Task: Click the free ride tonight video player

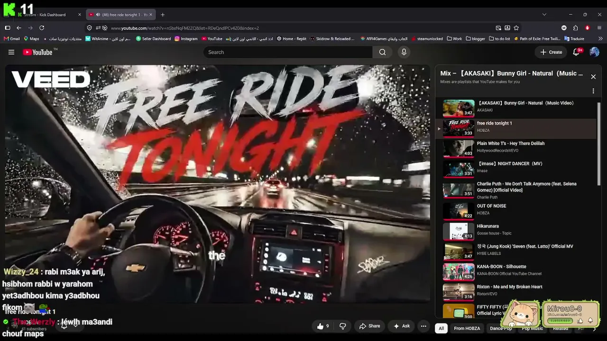Action: tap(218, 183)
